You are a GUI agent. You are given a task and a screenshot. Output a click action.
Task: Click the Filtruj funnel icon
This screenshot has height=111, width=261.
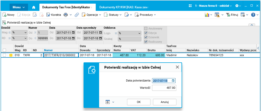228,15
